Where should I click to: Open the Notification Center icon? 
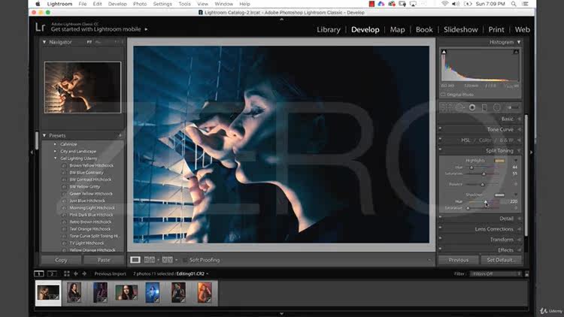point(525,4)
